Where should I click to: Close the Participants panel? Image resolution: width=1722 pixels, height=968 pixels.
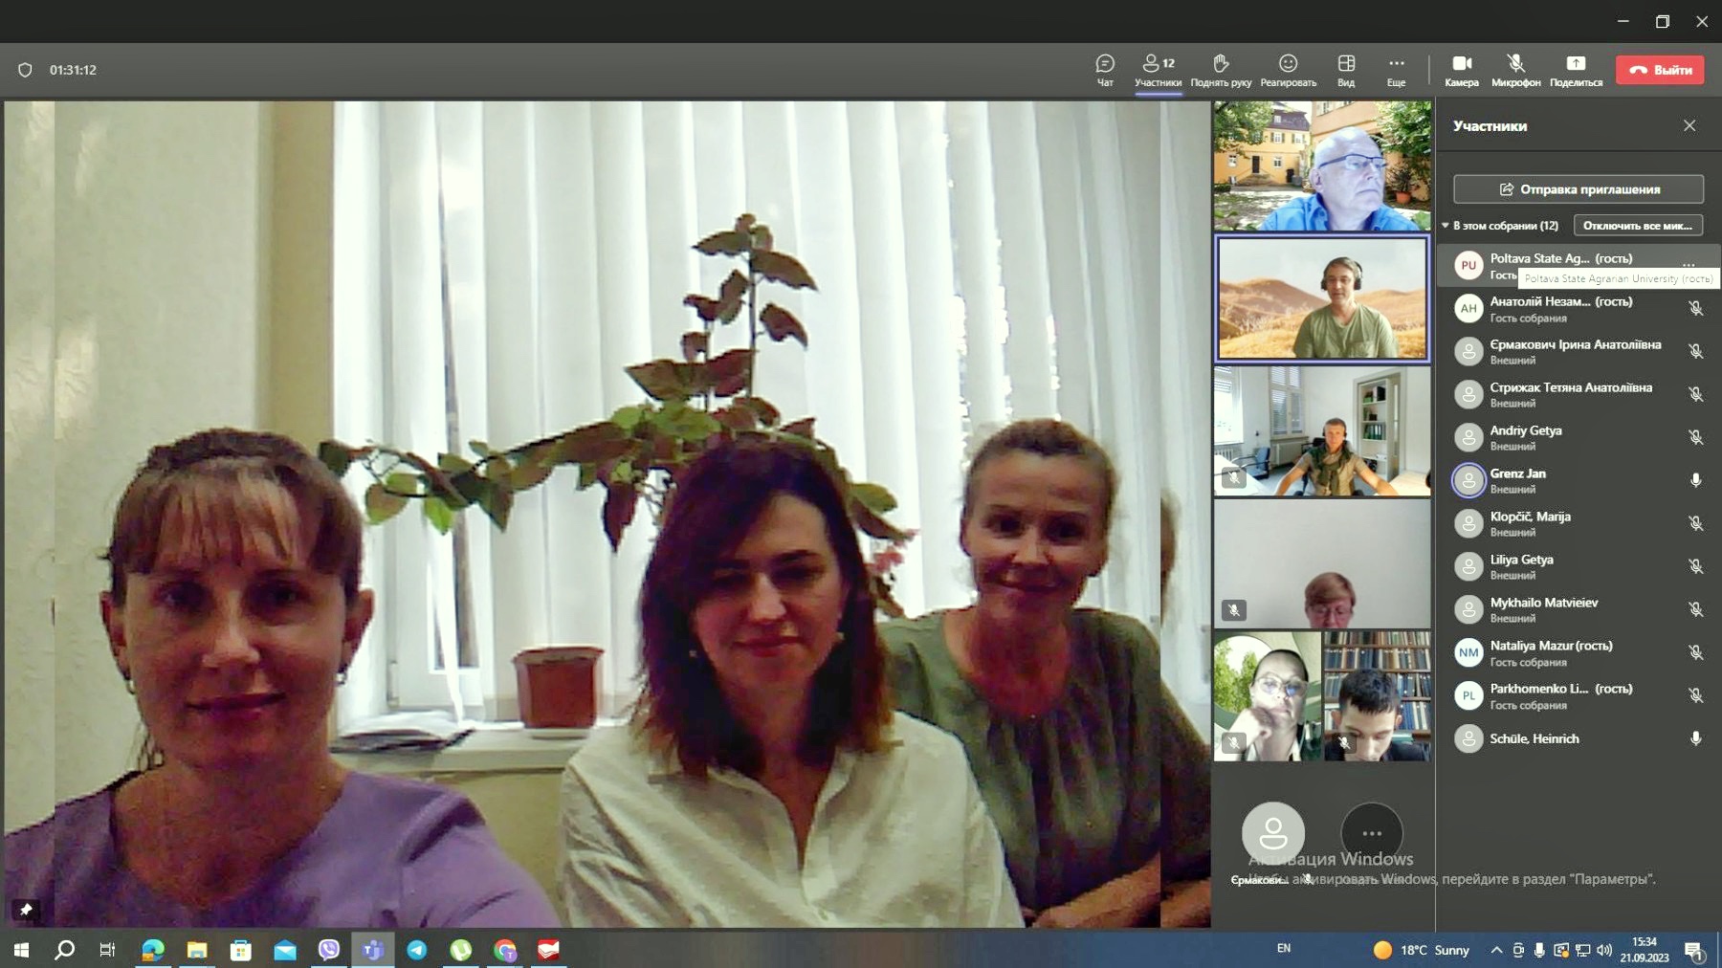[x=1689, y=125]
